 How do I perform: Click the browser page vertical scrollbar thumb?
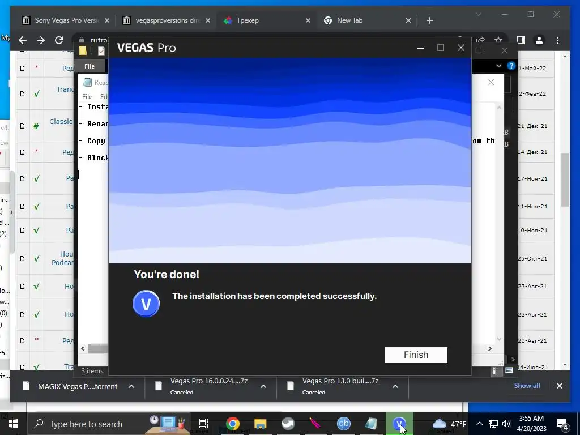565,180
